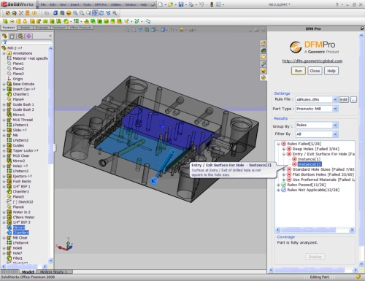Click the Print icon in title bar
The image size is (365, 281).
pyautogui.click(x=191, y=4)
